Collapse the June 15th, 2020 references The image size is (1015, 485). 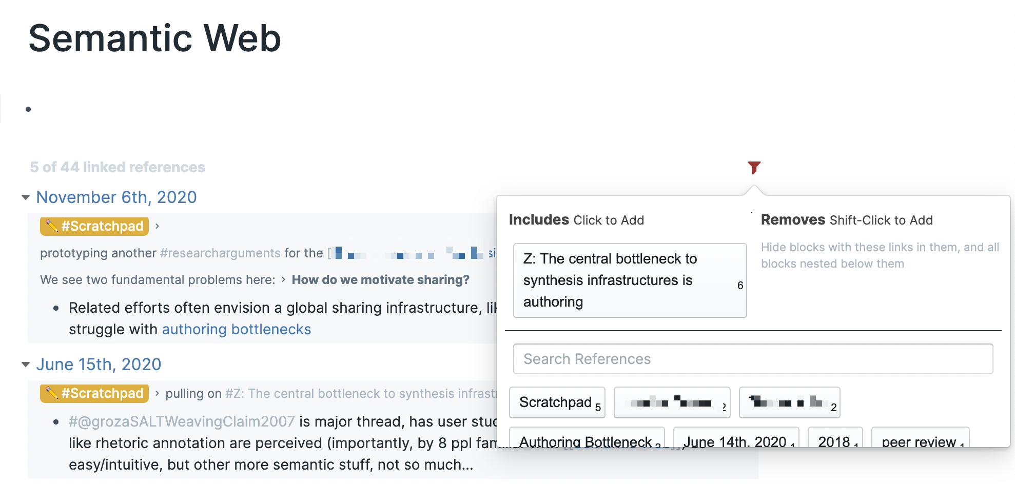point(26,365)
